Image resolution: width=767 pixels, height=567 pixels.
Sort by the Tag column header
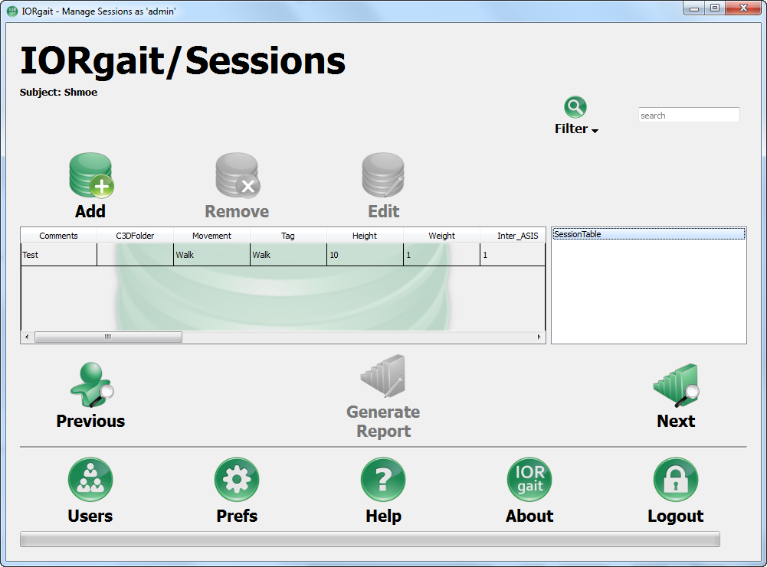(x=288, y=236)
